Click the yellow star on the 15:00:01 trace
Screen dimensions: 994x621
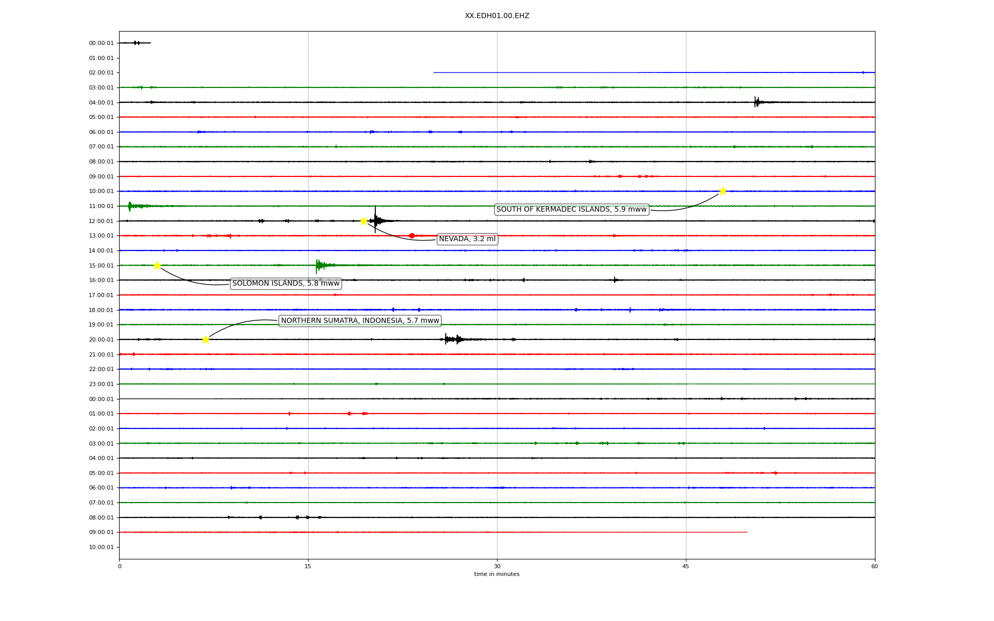point(157,265)
